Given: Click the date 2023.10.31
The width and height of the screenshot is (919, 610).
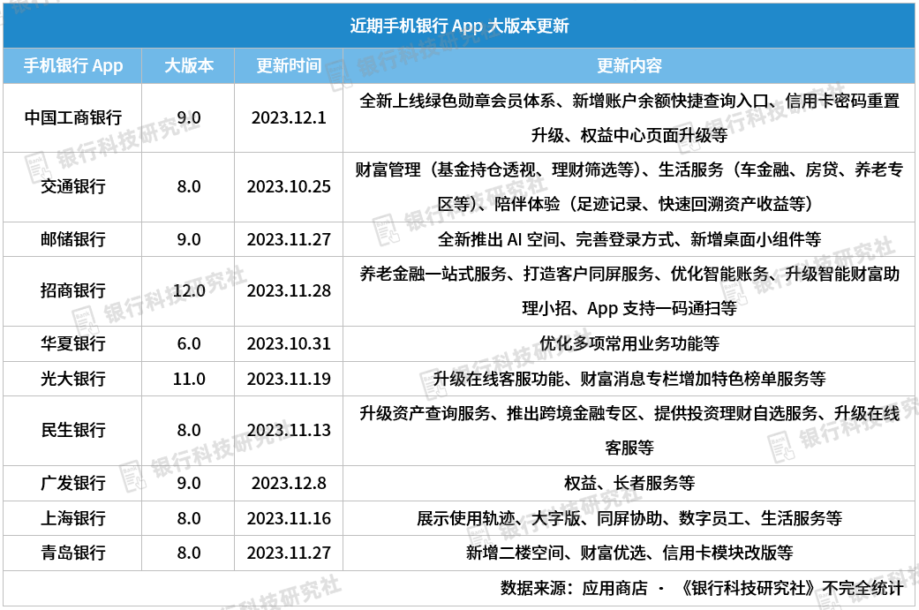Looking at the screenshot, I should (x=289, y=343).
